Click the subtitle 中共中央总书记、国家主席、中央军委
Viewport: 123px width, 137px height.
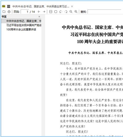[x=96, y=53]
